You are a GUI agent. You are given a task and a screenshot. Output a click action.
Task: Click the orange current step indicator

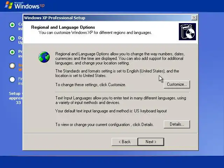12,66
